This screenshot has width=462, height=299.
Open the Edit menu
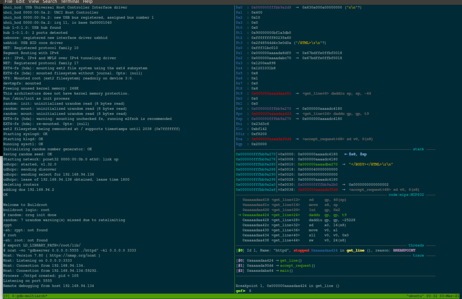pos(20,2)
